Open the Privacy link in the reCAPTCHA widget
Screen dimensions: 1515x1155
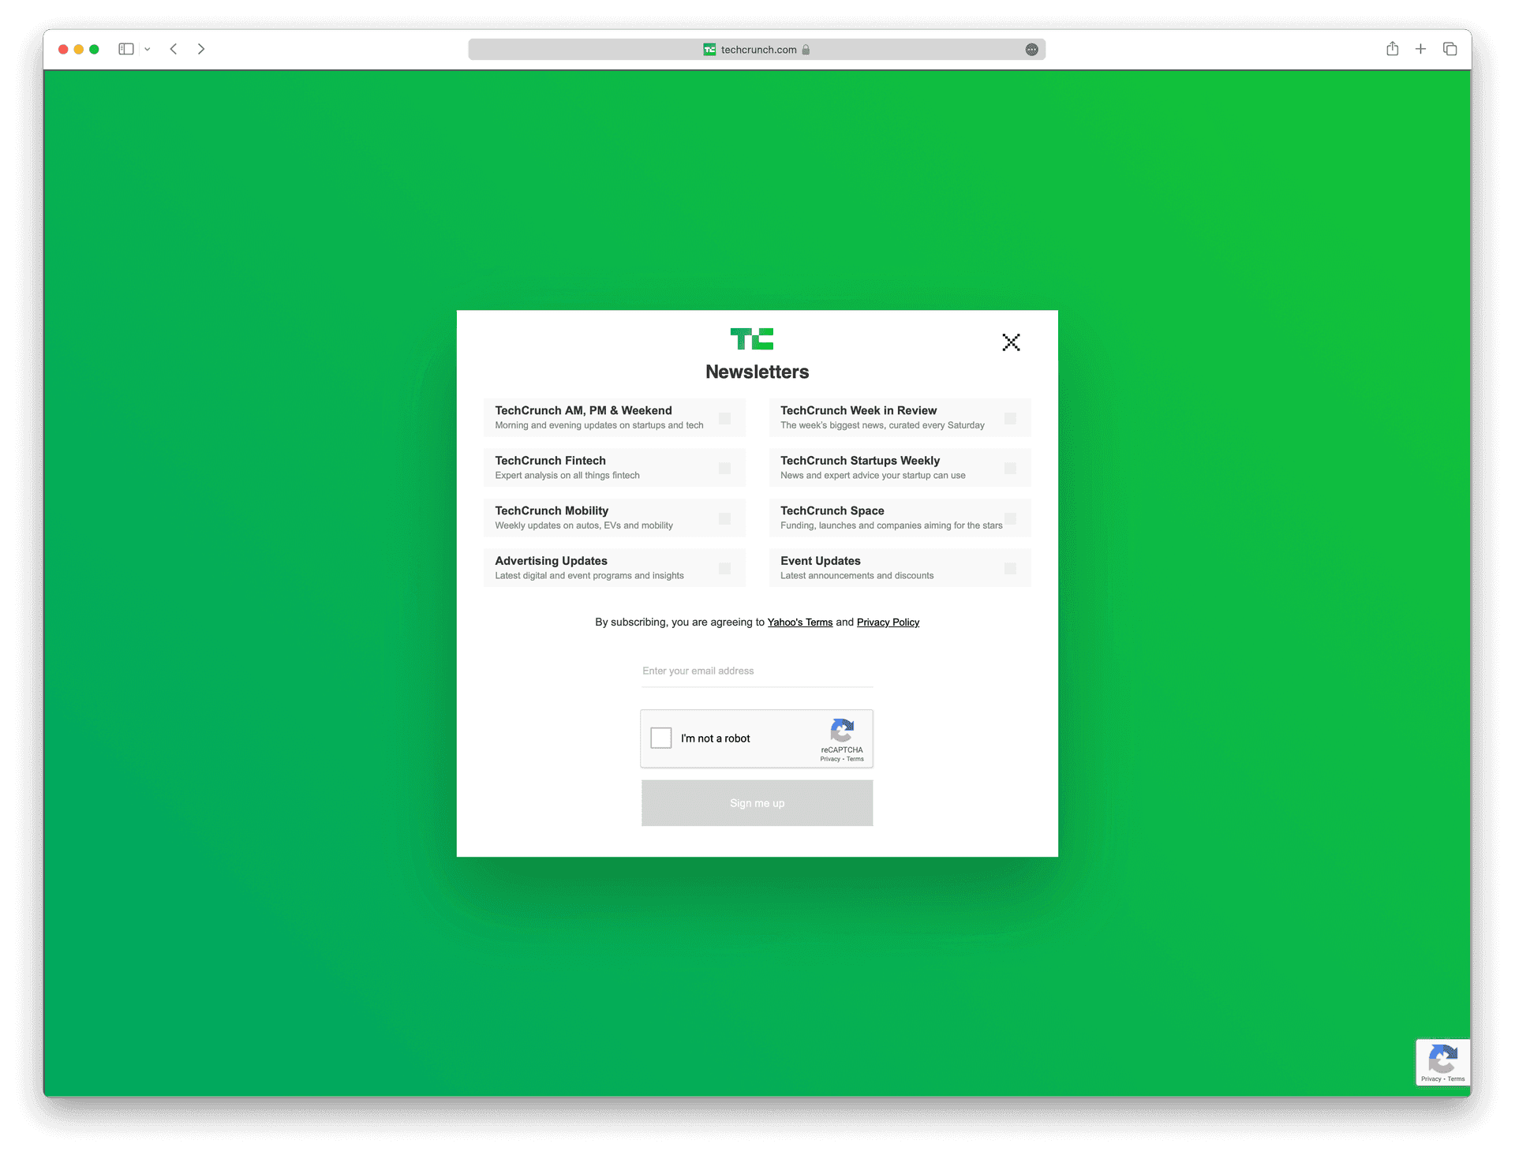(x=829, y=759)
